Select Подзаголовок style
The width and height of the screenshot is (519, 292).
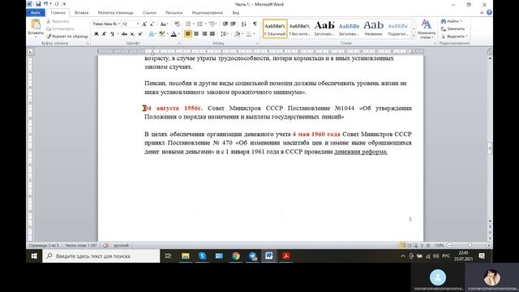tap(398, 29)
